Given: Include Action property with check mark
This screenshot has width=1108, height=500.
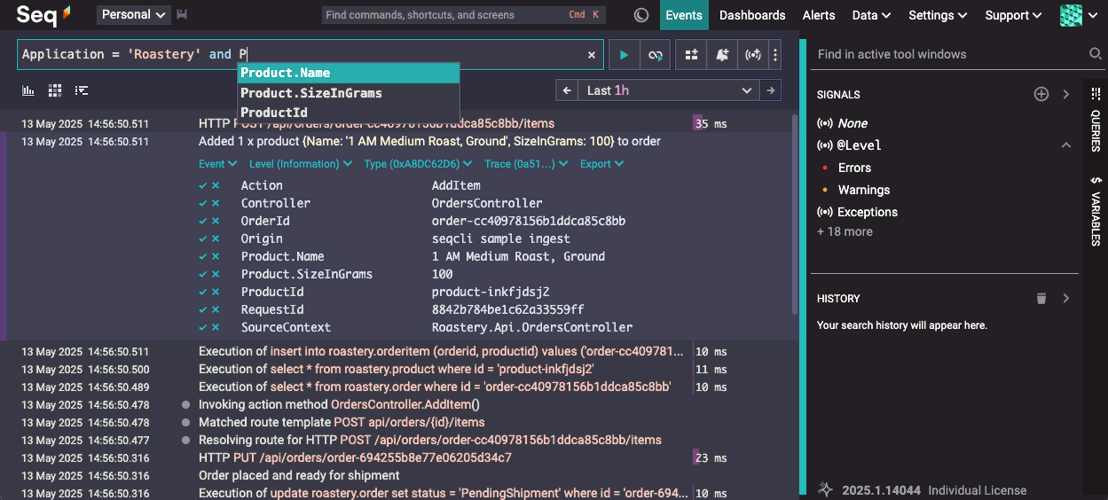Looking at the screenshot, I should (203, 185).
